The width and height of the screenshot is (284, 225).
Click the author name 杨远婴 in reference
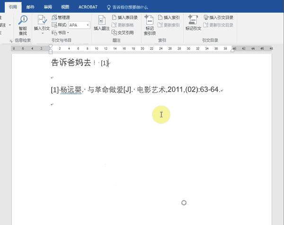click(71, 90)
